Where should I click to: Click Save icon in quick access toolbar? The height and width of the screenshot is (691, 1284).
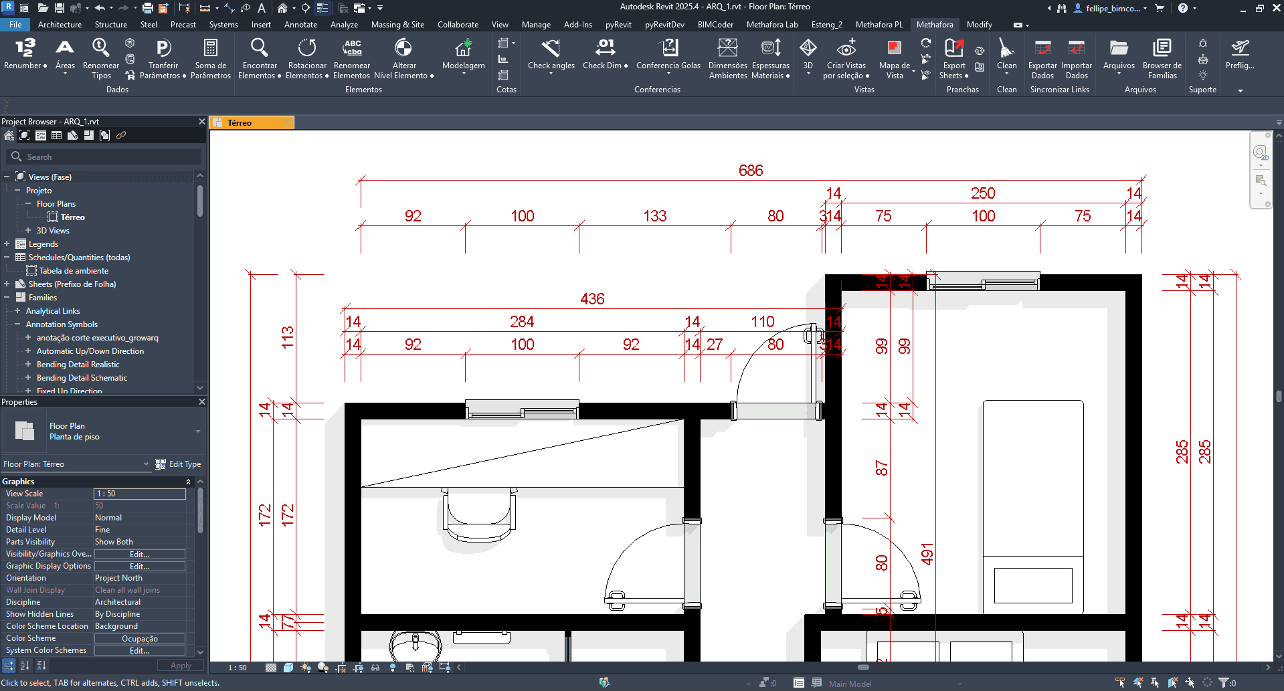pyautogui.click(x=60, y=8)
